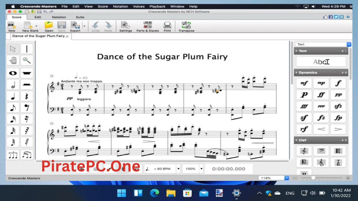Click the leggiero expression text
358x201 pixels.
(x=84, y=99)
